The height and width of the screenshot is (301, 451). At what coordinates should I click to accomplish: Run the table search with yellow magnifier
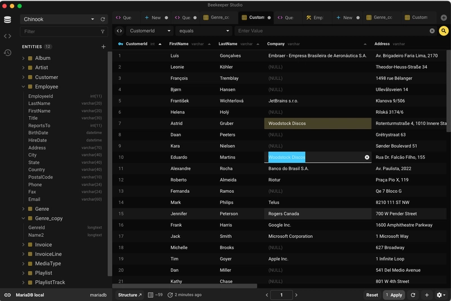[444, 31]
